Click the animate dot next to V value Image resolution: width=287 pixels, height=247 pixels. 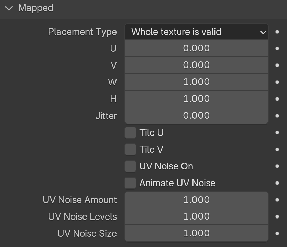pos(277,66)
